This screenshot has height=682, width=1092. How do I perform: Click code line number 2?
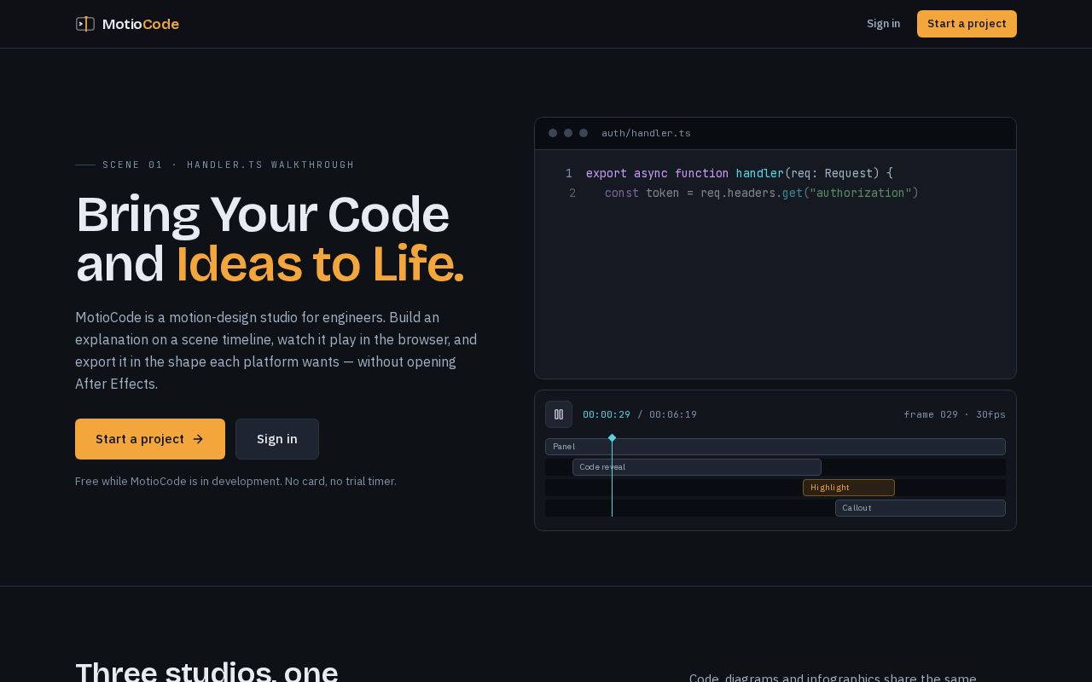tap(572, 194)
